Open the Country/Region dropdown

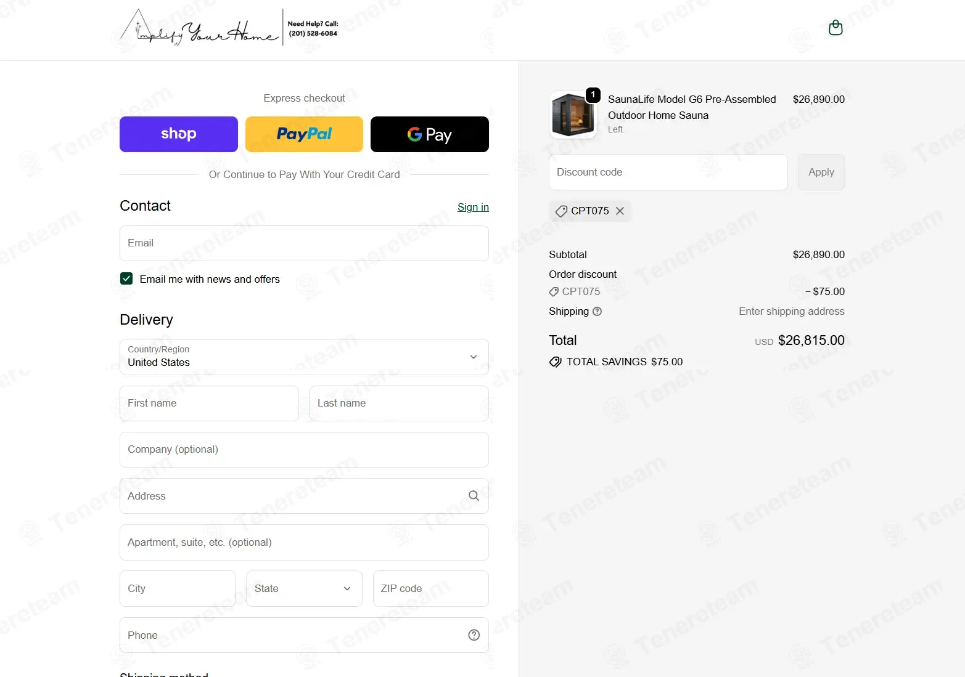(x=304, y=357)
